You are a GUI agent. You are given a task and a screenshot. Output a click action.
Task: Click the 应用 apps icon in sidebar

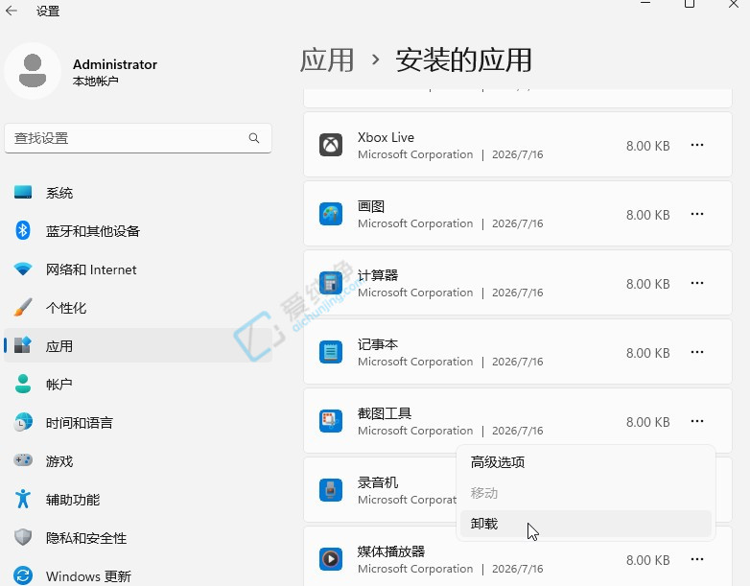click(x=22, y=345)
